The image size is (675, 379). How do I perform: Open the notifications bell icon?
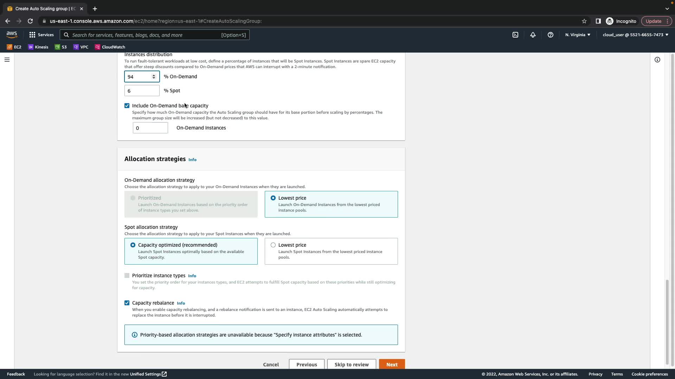[x=533, y=35]
